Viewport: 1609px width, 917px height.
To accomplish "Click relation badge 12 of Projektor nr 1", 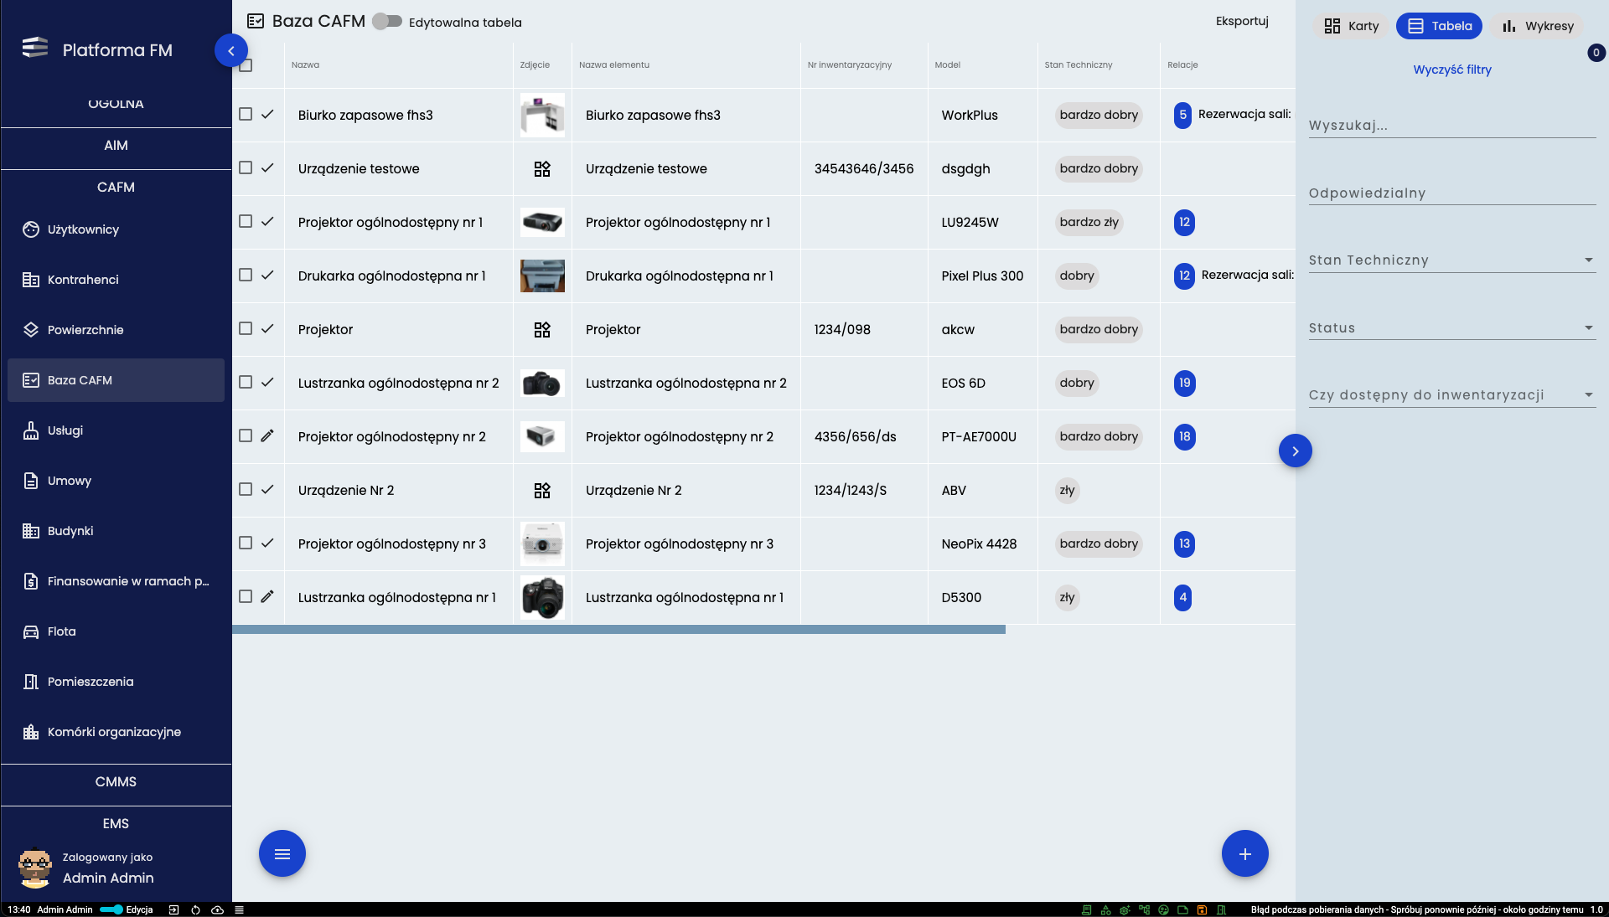I will point(1184,222).
